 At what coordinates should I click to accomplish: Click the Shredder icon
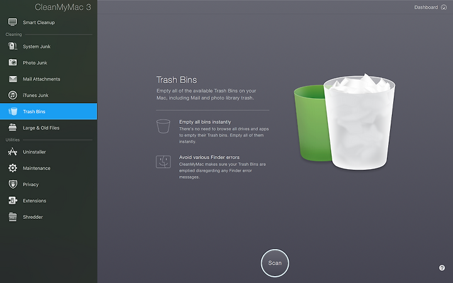(x=13, y=217)
